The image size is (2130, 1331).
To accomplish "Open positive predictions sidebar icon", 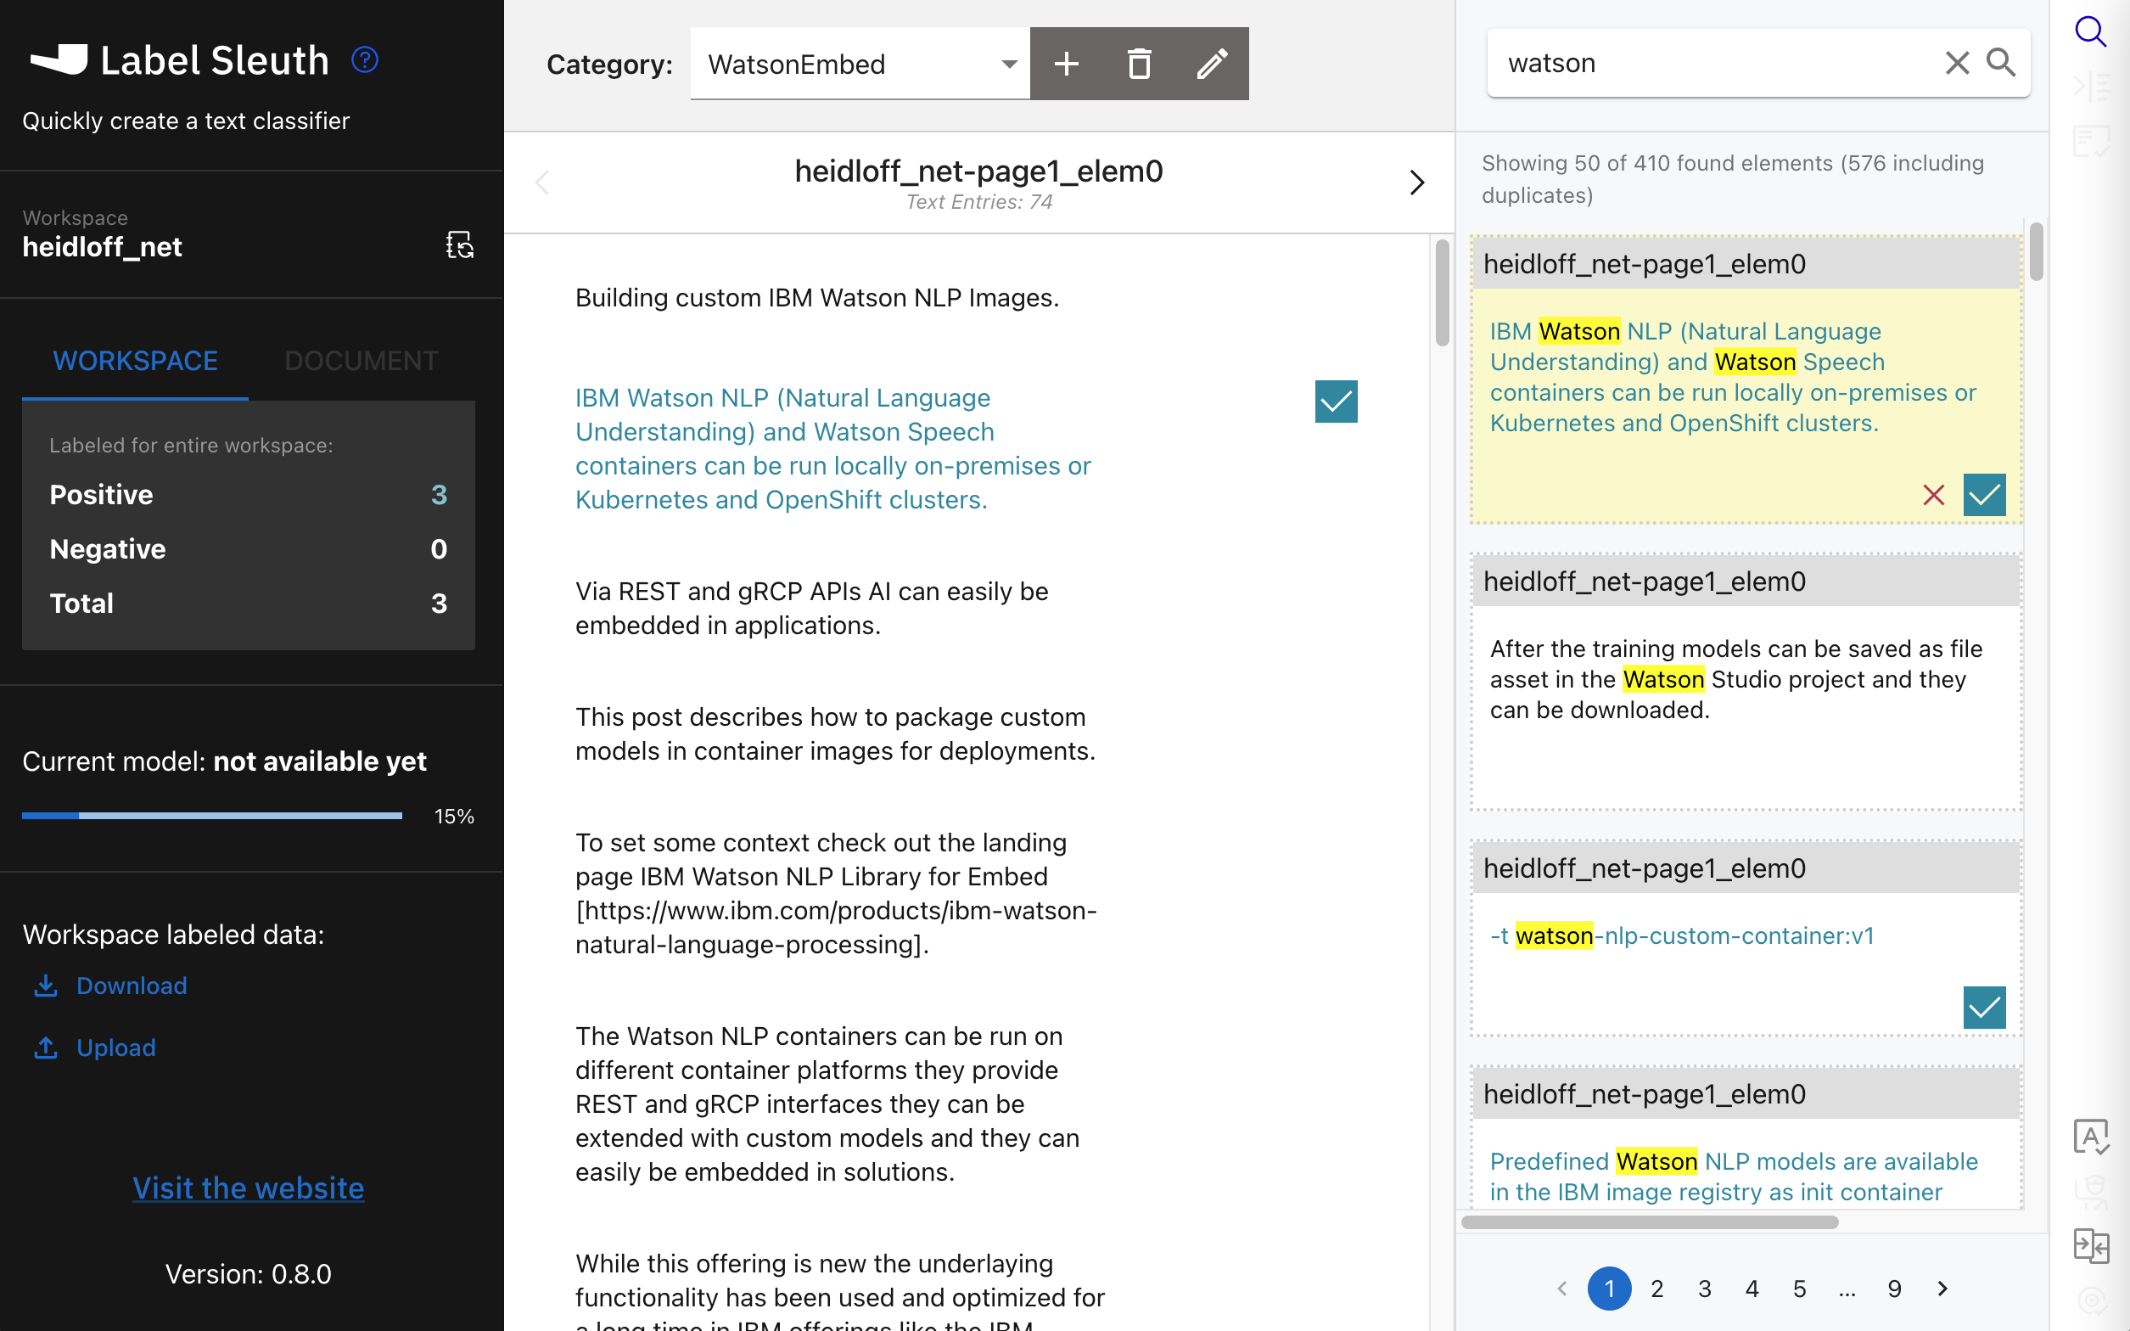I will (2090, 141).
